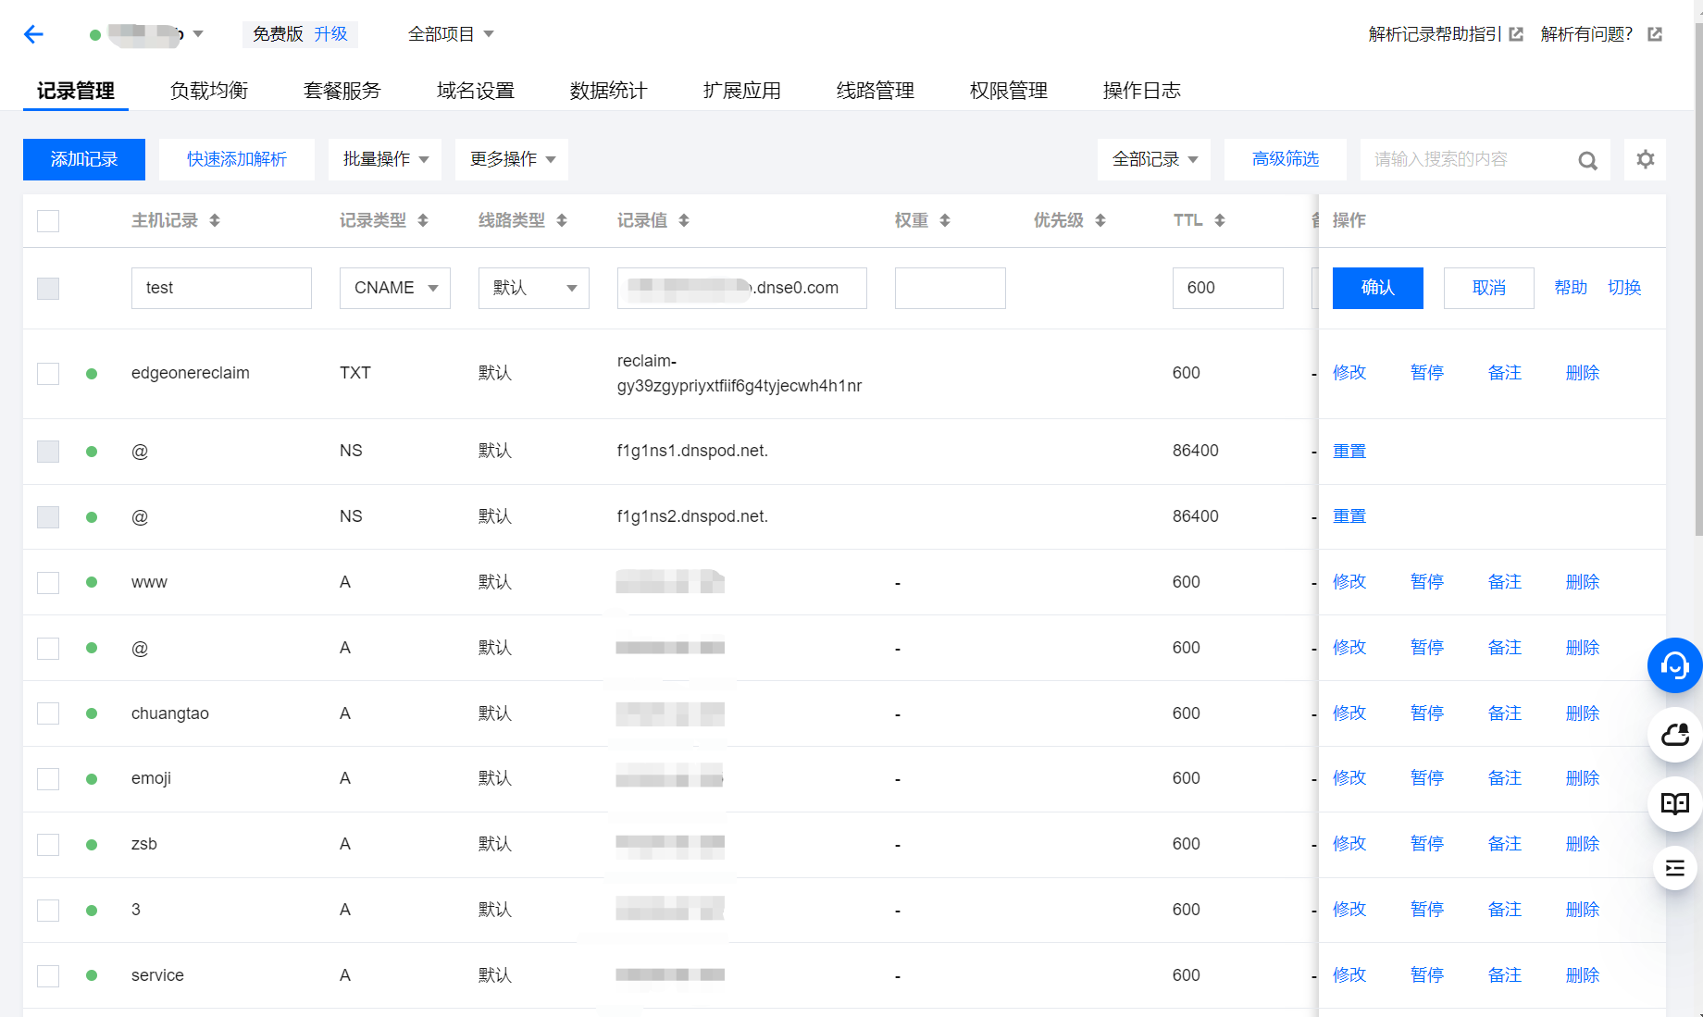Expand the domain name switcher dropdown
This screenshot has width=1703, height=1017.
click(198, 34)
